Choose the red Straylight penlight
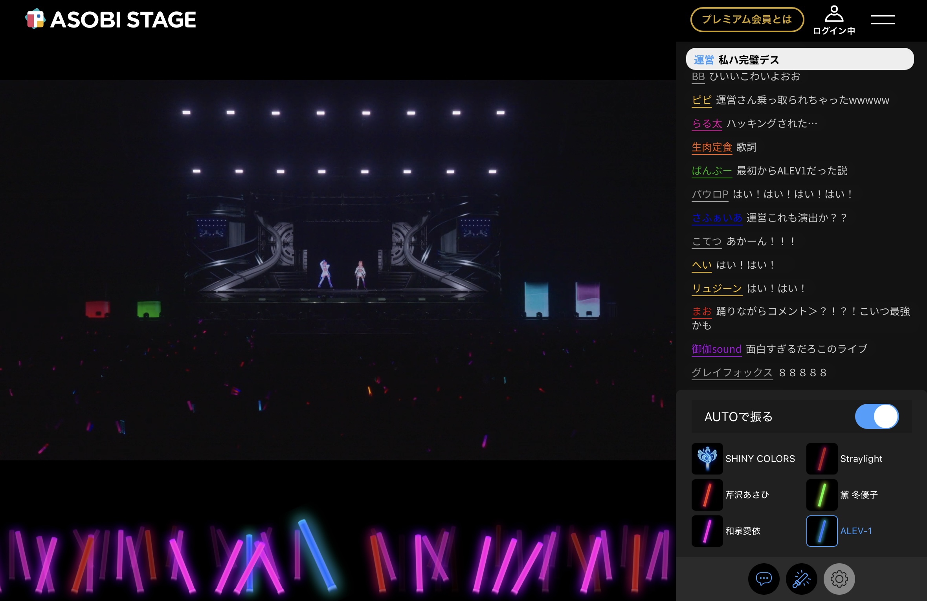Screen dimensions: 927x601 point(822,458)
